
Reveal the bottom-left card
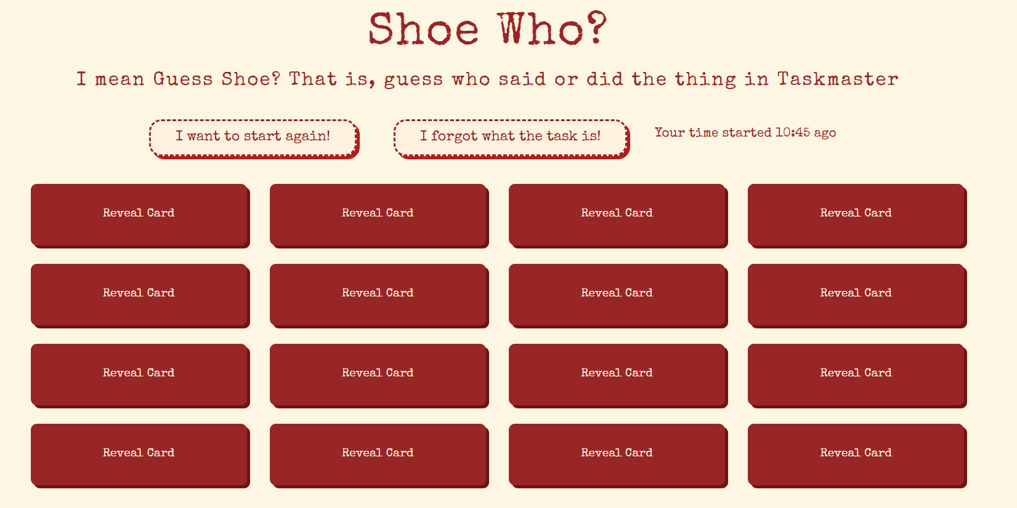point(139,454)
